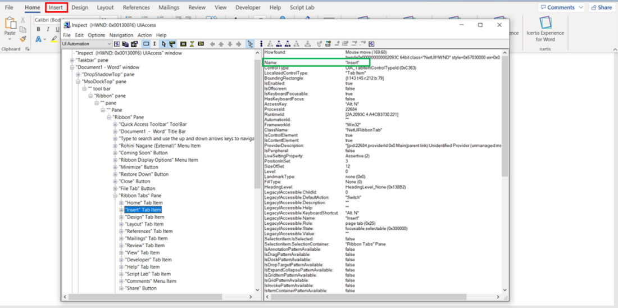Open the UI Automation mode dropdown
This screenshot has height=308, width=618.
click(x=87, y=44)
